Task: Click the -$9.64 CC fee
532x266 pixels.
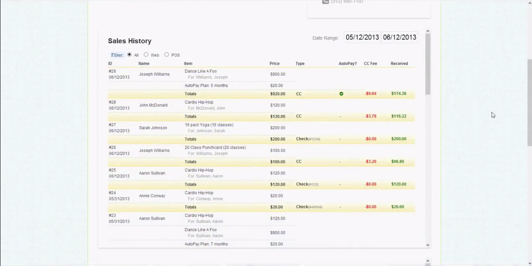Action: click(371, 94)
